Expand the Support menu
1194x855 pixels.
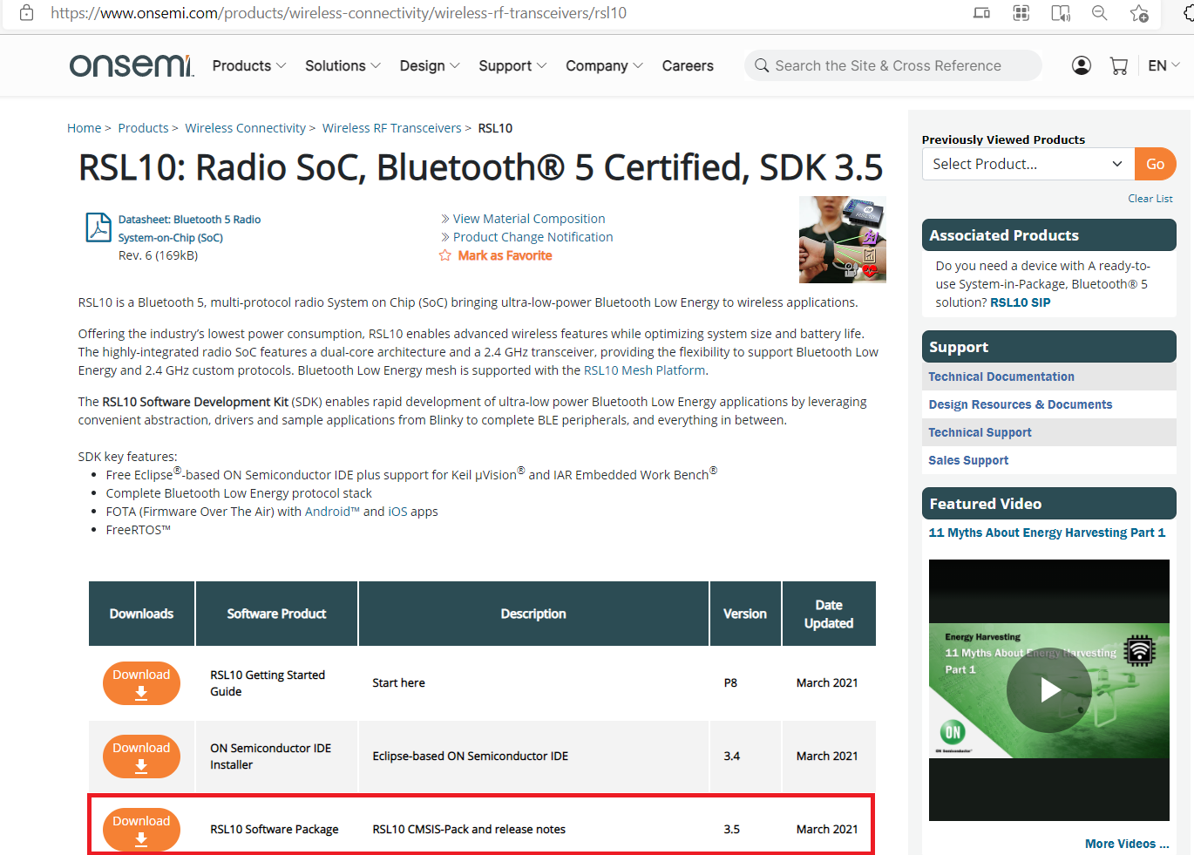(x=512, y=65)
